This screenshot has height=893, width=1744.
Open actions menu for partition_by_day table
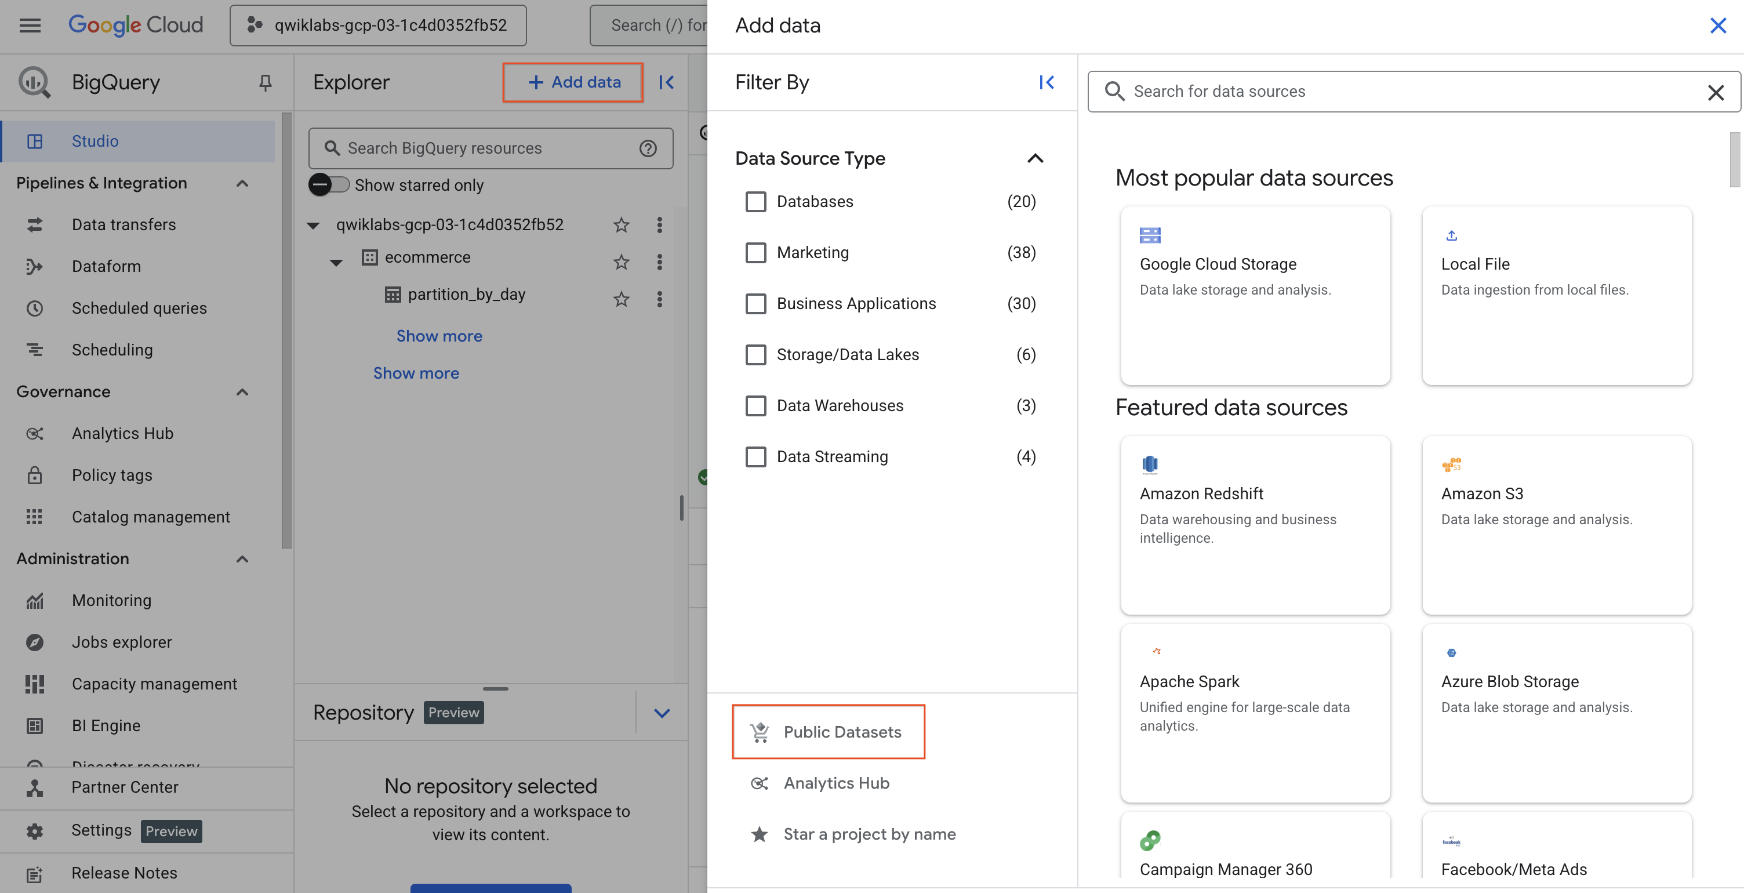pos(659,299)
